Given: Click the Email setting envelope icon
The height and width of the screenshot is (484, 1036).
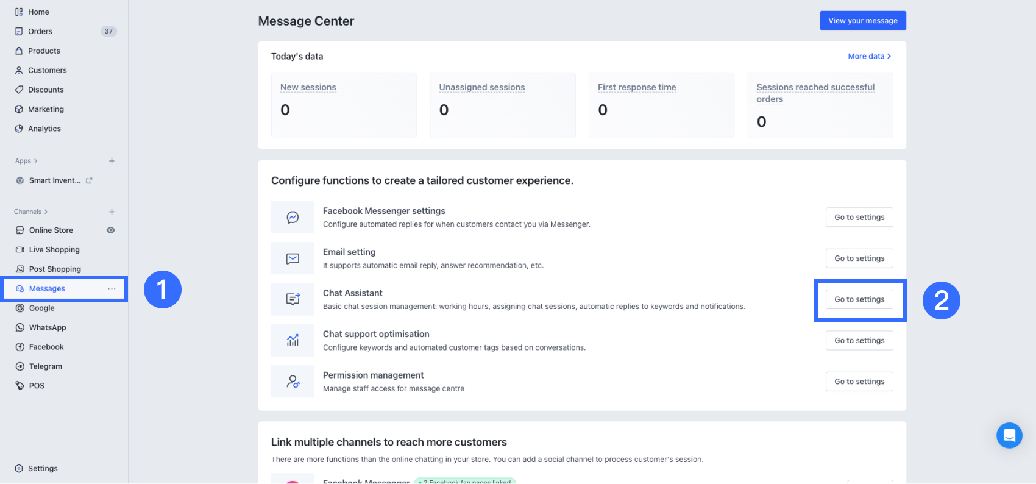Looking at the screenshot, I should pyautogui.click(x=293, y=258).
